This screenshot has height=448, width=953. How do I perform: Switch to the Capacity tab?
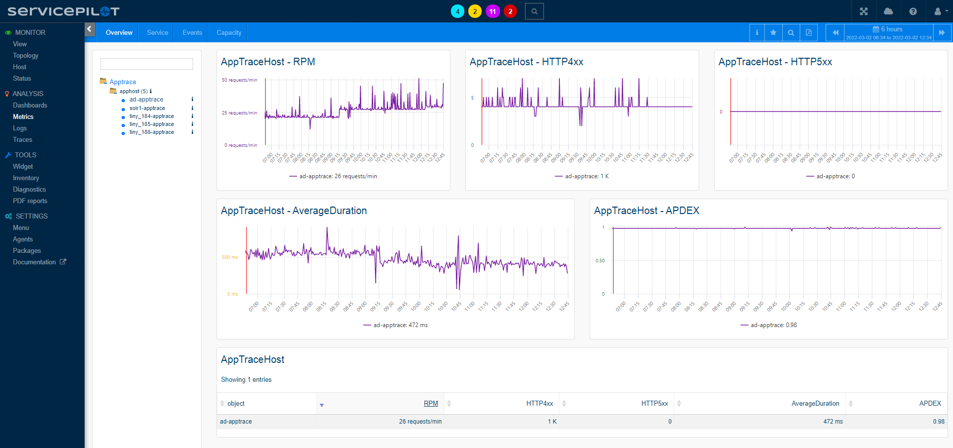(x=227, y=32)
